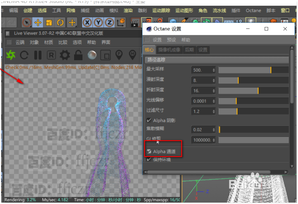This screenshot has width=298, height=204.
Task: Open the 界面 menu in Live Viewer
Action: point(106,42)
